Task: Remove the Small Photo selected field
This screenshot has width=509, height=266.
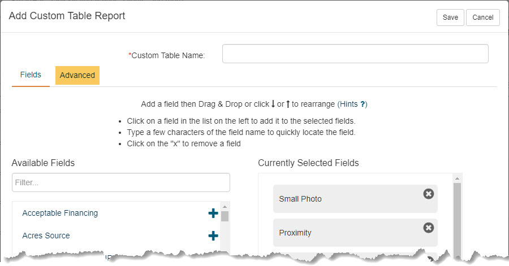Action: tap(429, 194)
